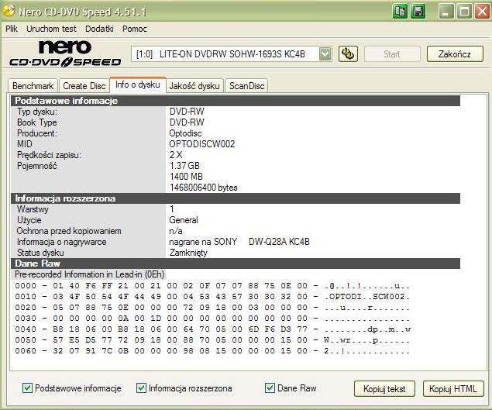Switch to the Create Disc tab
The height and width of the screenshot is (410, 492).
point(84,86)
